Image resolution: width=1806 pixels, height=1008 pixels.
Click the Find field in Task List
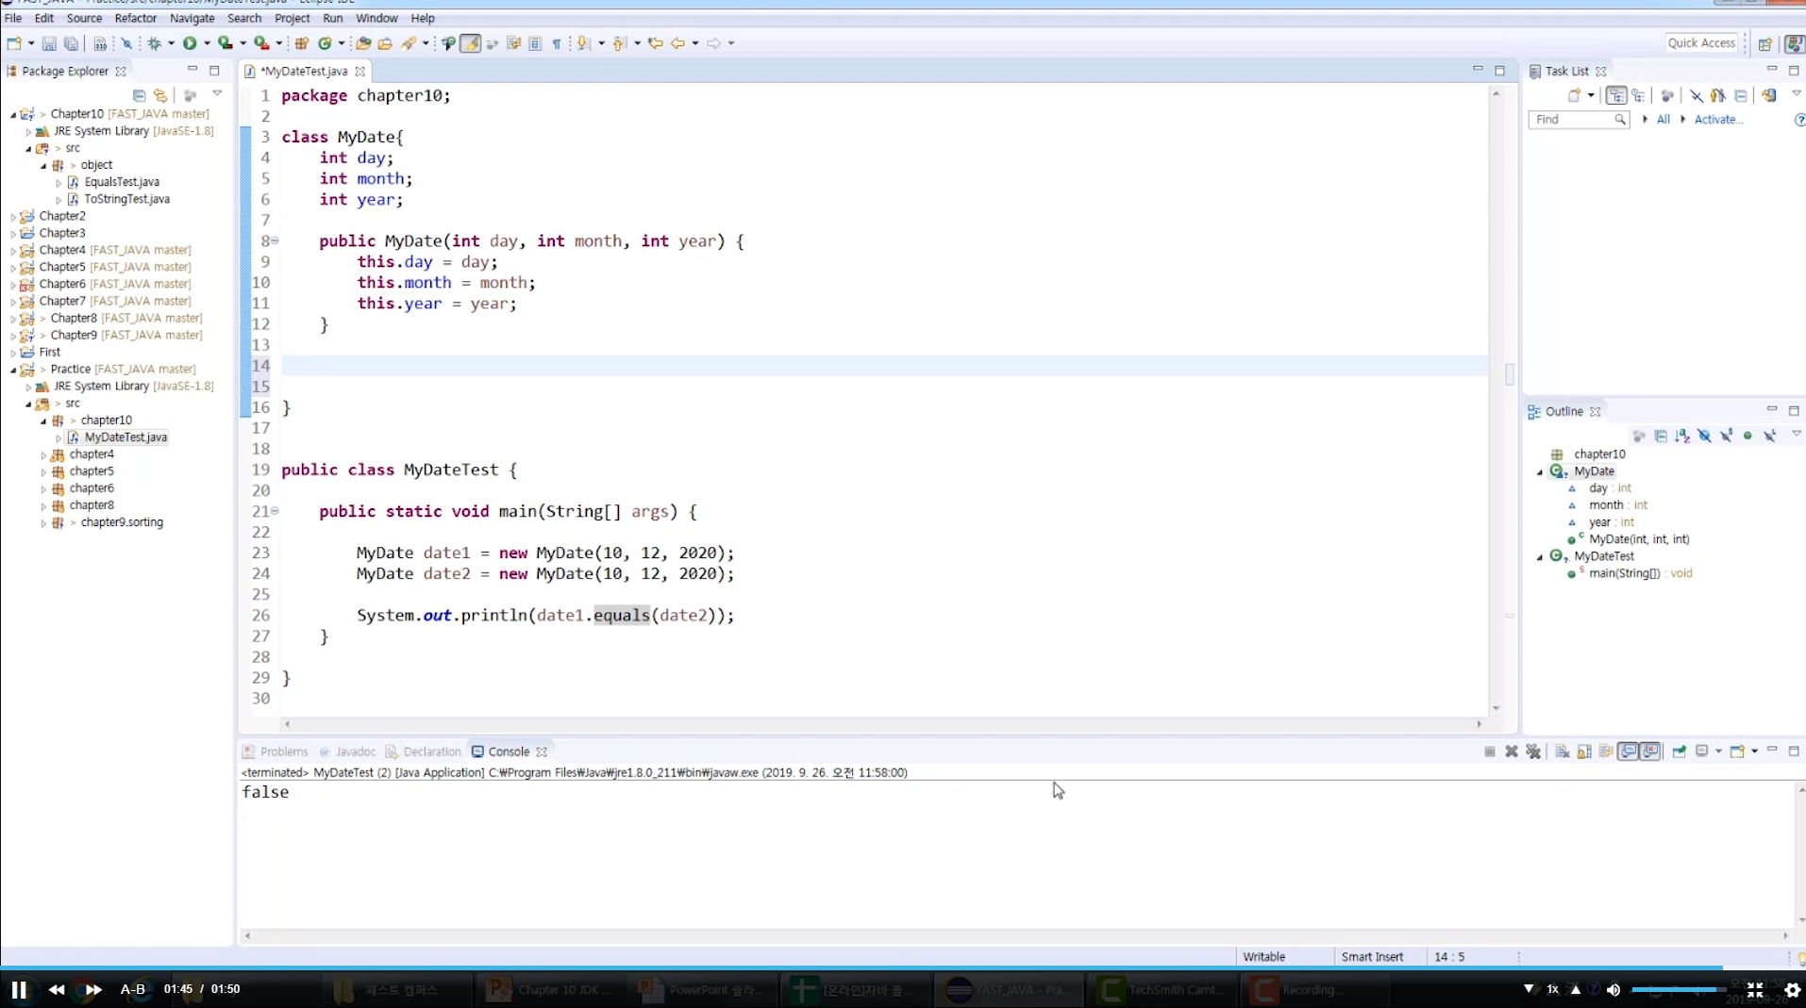click(x=1579, y=120)
